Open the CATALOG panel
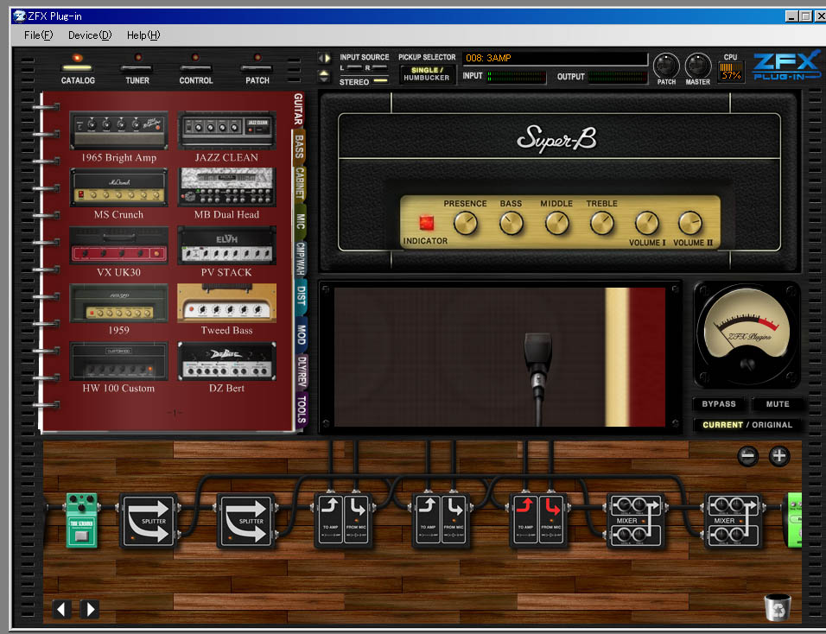This screenshot has height=634, width=826. (x=78, y=69)
